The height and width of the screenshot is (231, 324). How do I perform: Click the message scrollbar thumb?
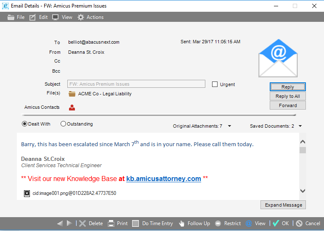[x=303, y=150]
